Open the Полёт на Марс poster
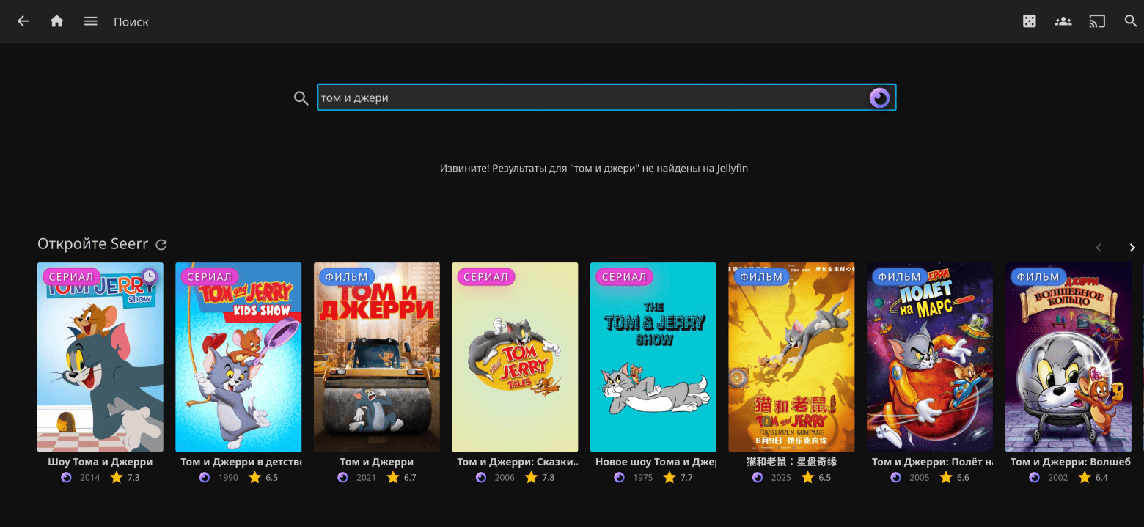The width and height of the screenshot is (1144, 527). tap(930, 357)
